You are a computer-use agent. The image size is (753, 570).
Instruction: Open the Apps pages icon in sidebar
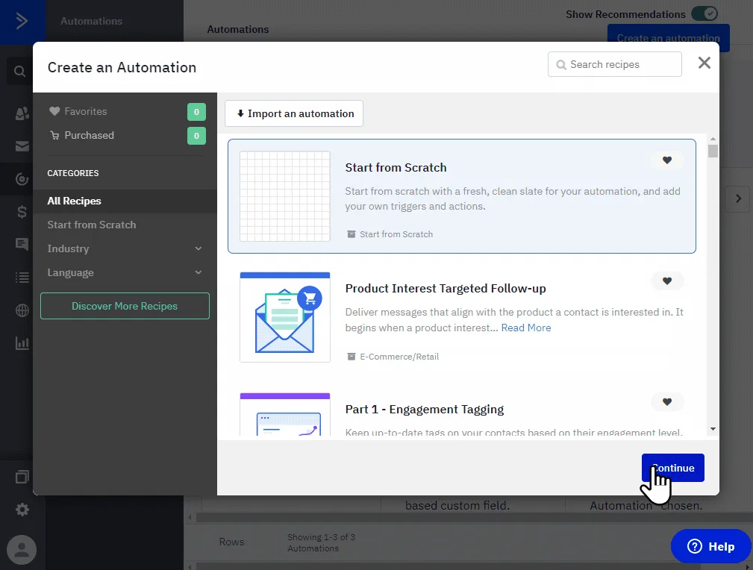(22, 477)
